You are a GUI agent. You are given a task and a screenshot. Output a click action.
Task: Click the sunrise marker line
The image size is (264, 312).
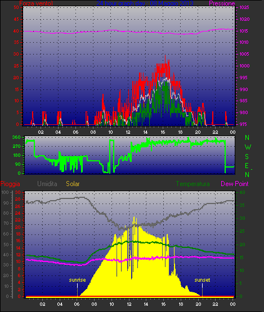[77, 290]
